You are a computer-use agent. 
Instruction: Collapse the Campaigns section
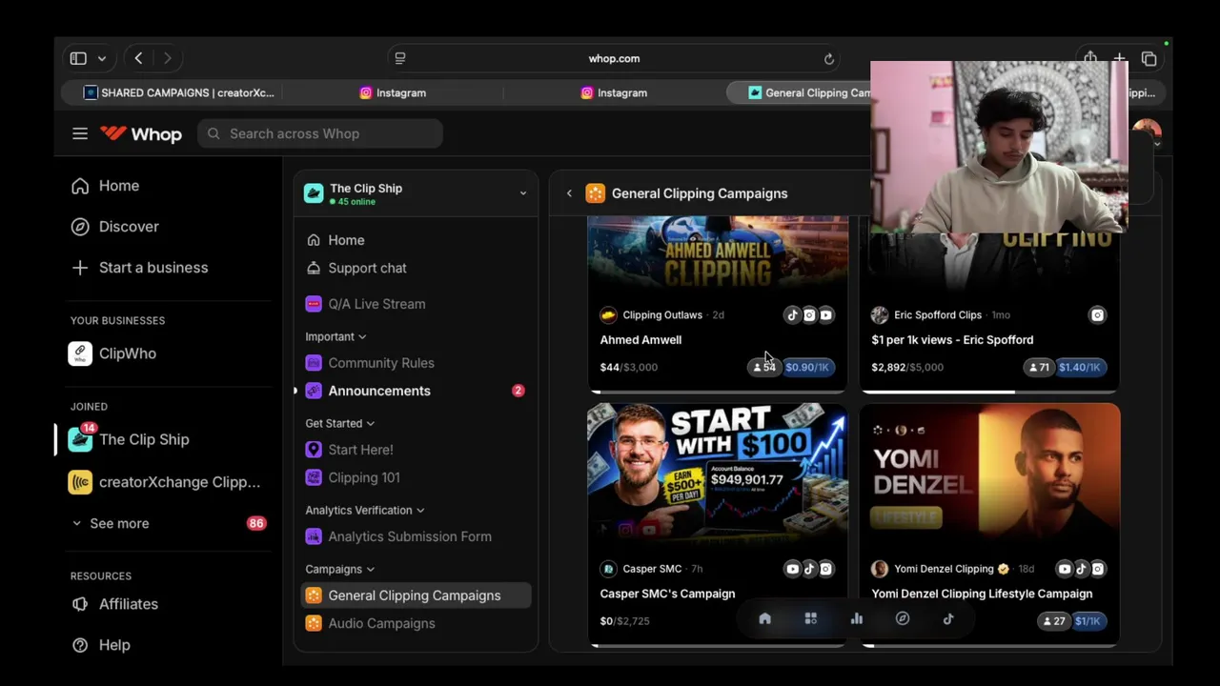(340, 569)
